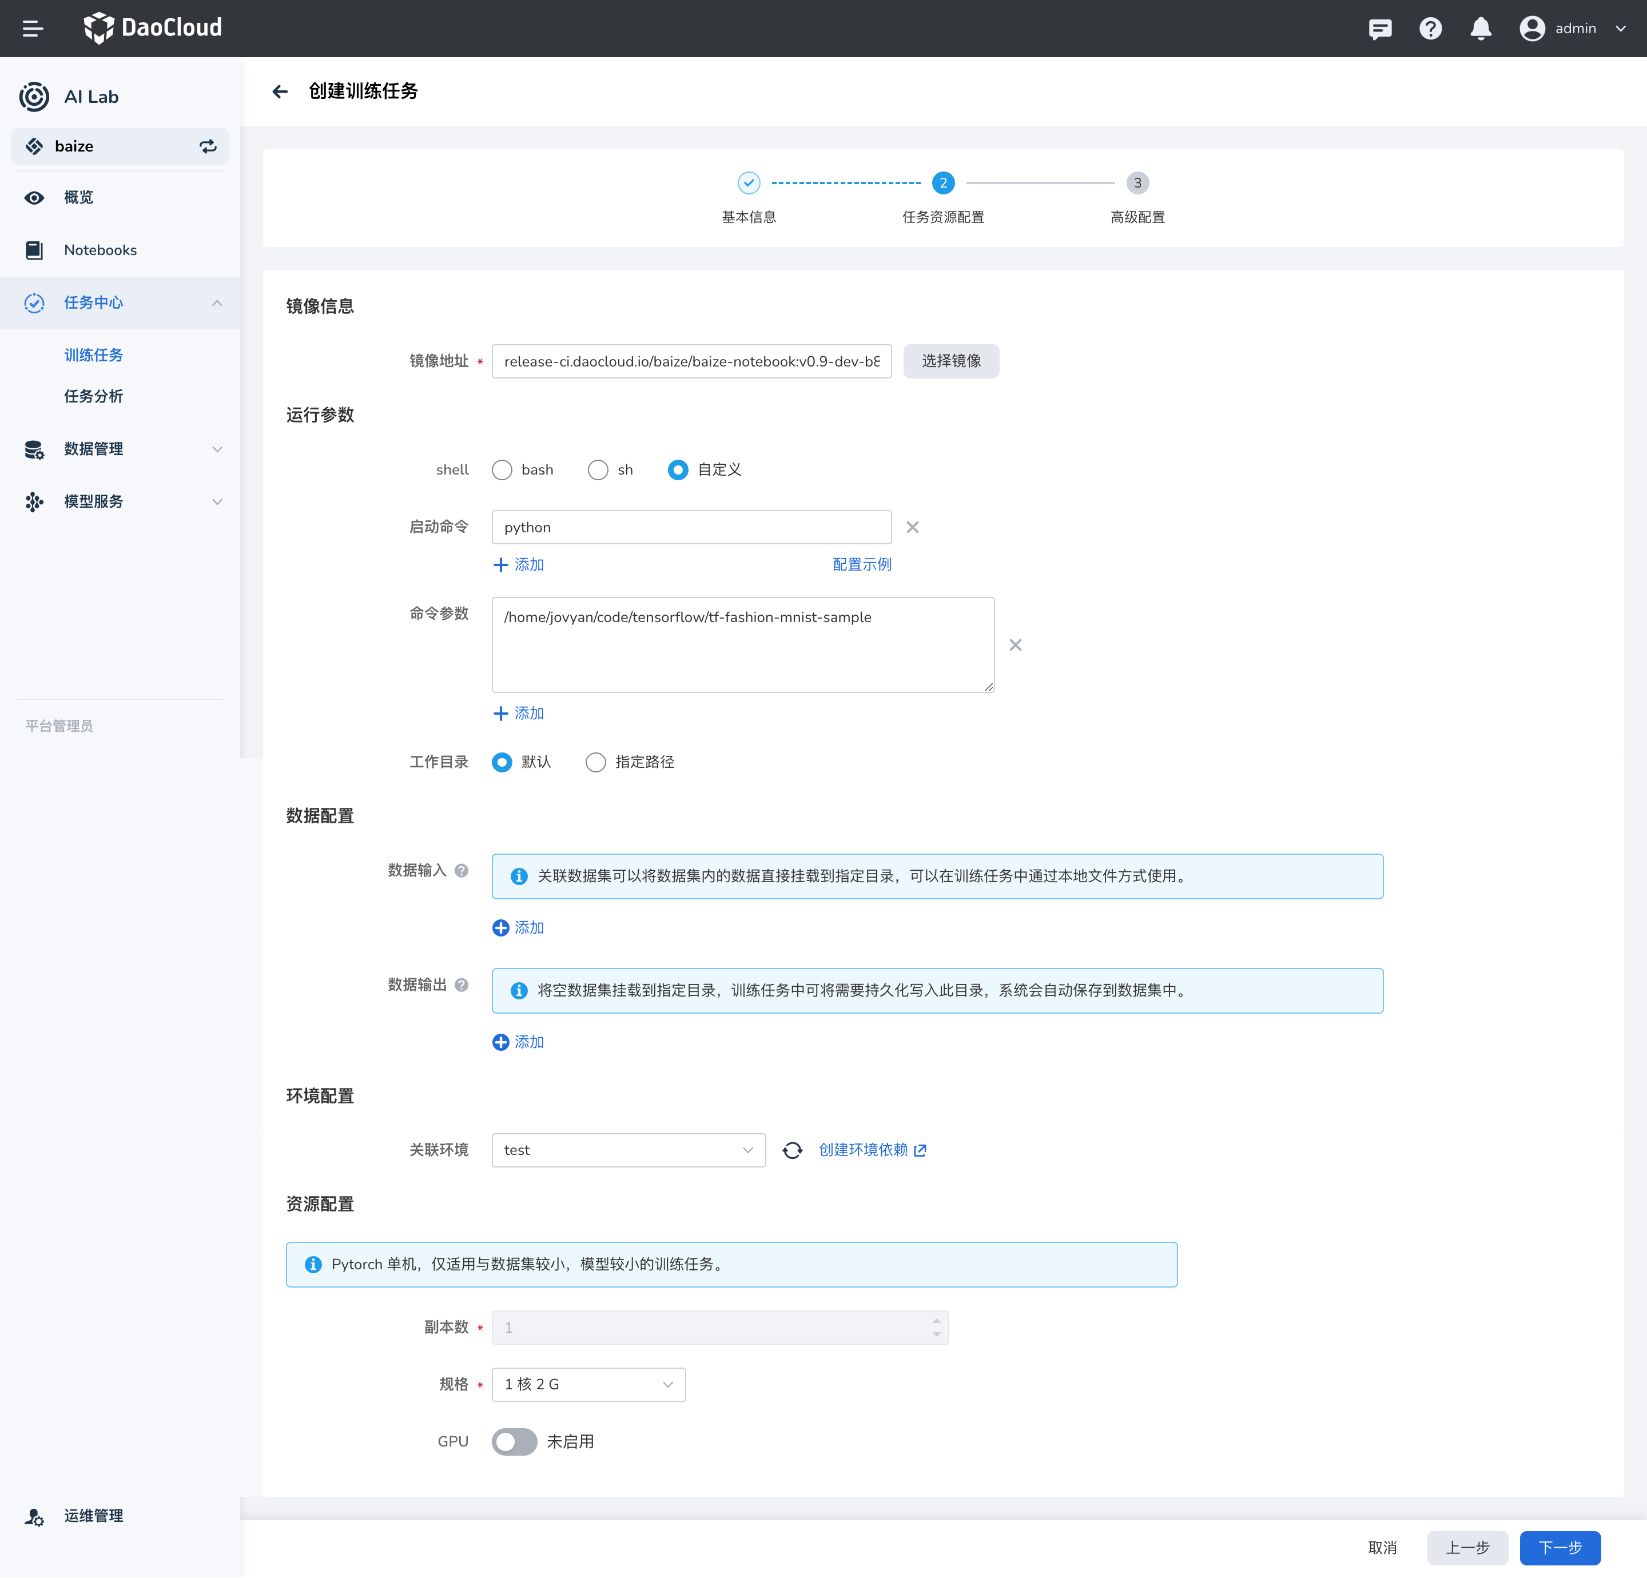Open the notifications bell
The image size is (1647, 1578).
tap(1481, 29)
